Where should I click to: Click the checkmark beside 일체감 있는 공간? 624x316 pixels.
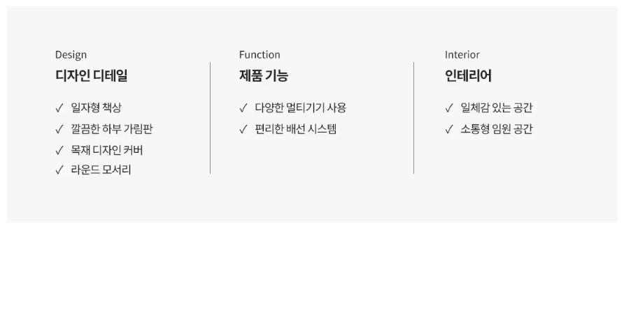click(x=449, y=108)
